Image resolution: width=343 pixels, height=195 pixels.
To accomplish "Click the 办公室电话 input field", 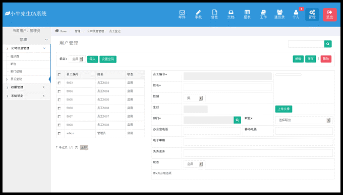I will click(212, 131).
